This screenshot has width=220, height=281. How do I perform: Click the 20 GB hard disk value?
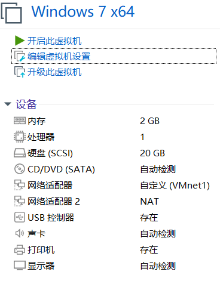(x=152, y=153)
